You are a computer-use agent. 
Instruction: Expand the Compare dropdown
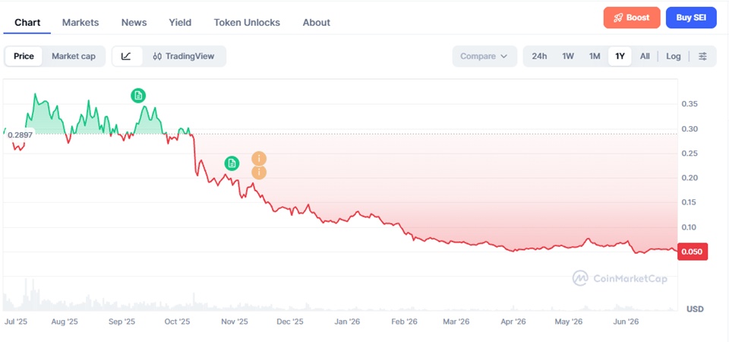tap(484, 56)
